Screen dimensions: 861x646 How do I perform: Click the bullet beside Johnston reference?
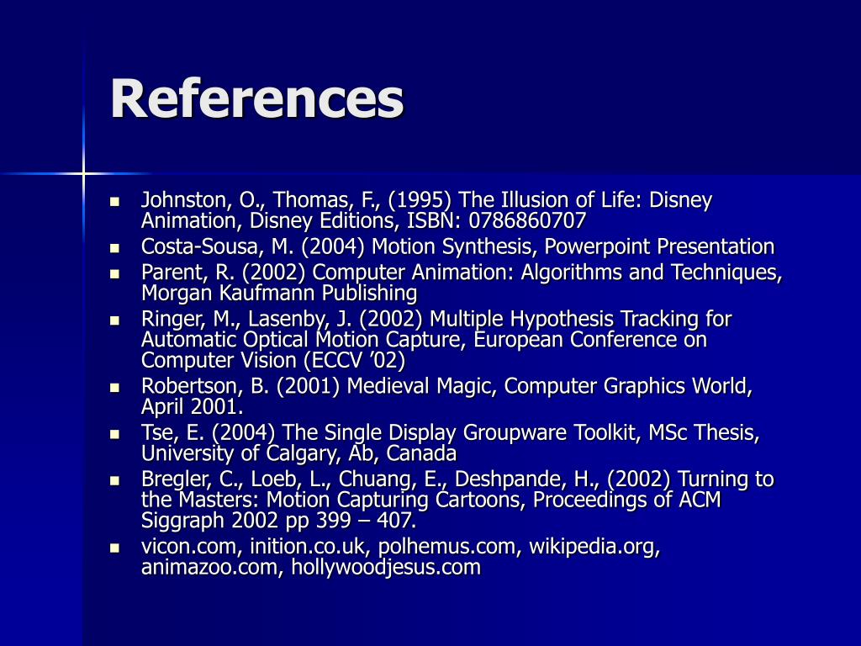(x=114, y=202)
